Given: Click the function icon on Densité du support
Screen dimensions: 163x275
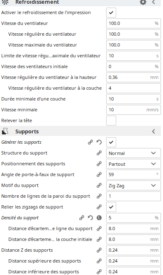Looking at the screenshot, I should (99, 218).
